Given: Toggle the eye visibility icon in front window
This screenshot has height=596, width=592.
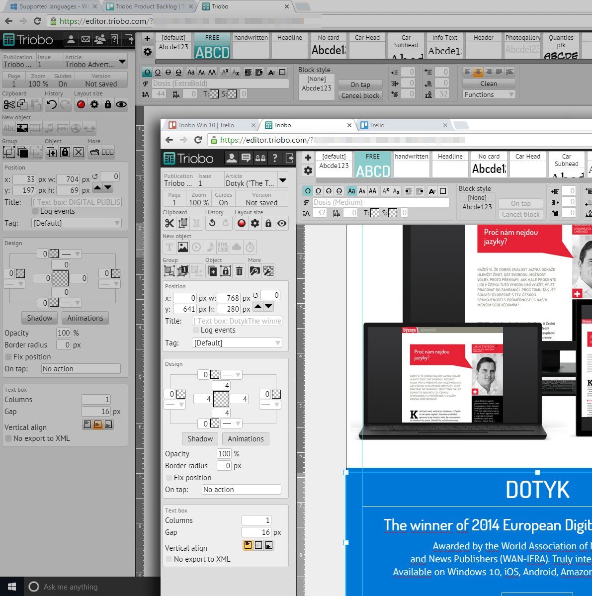Looking at the screenshot, I should (281, 223).
